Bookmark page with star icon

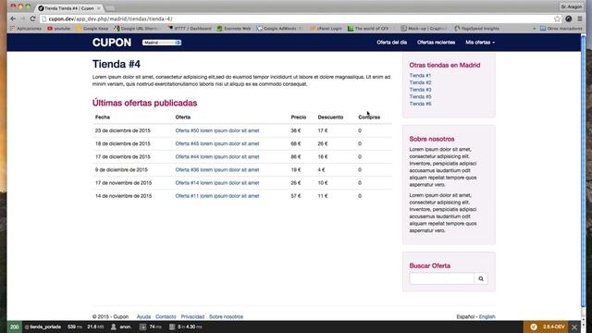(x=557, y=18)
